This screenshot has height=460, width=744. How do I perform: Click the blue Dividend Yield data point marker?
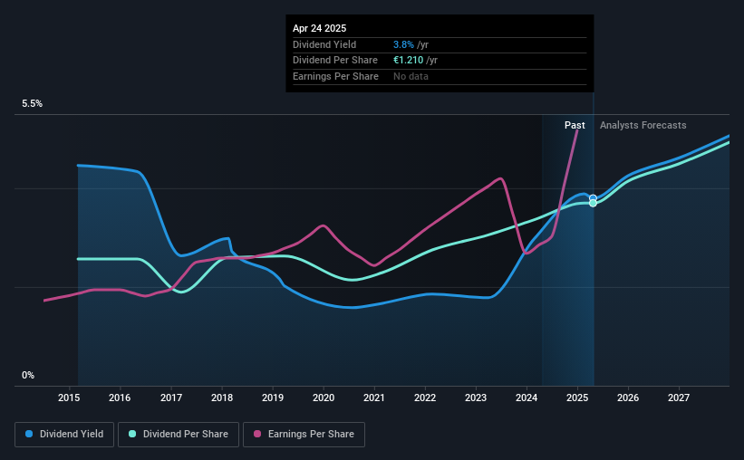(x=593, y=198)
